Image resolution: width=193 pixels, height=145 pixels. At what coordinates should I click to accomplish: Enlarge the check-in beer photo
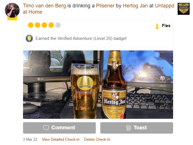(x=98, y=85)
